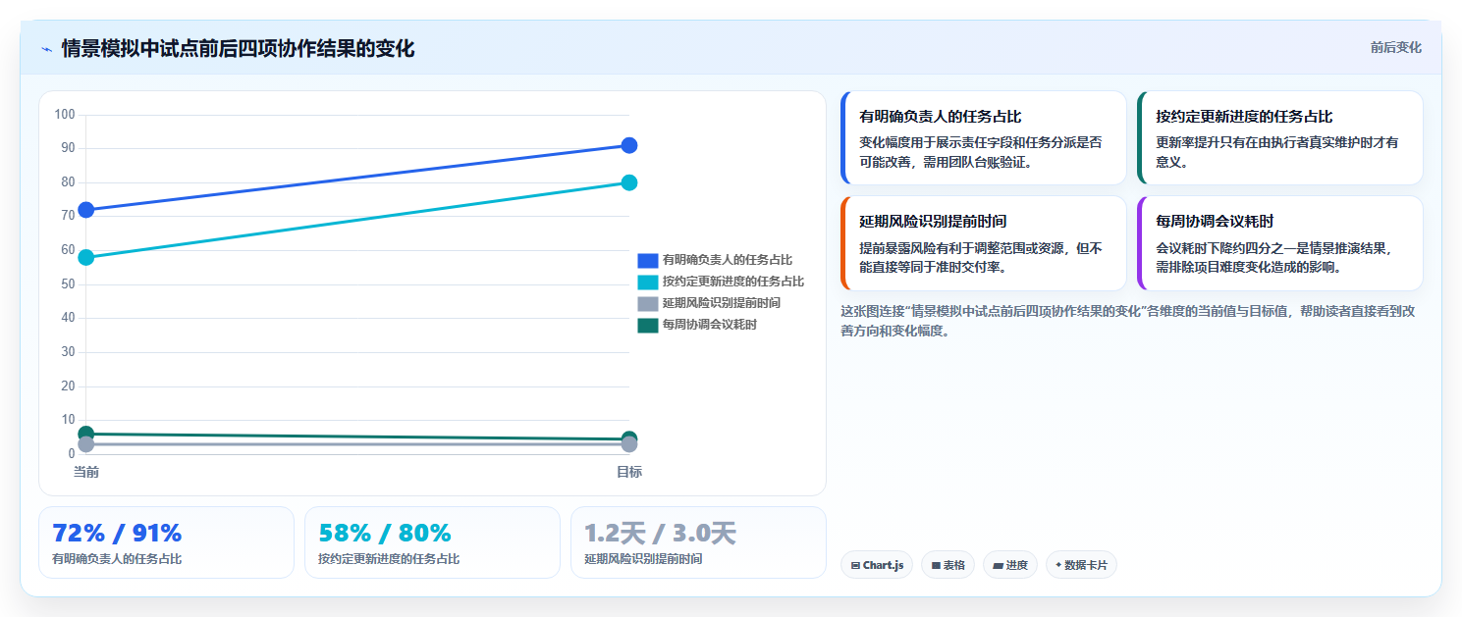1462x617 pixels.
Task: Toggle the 按约定更新进度的任务占比 legend color box
Action: (x=647, y=282)
